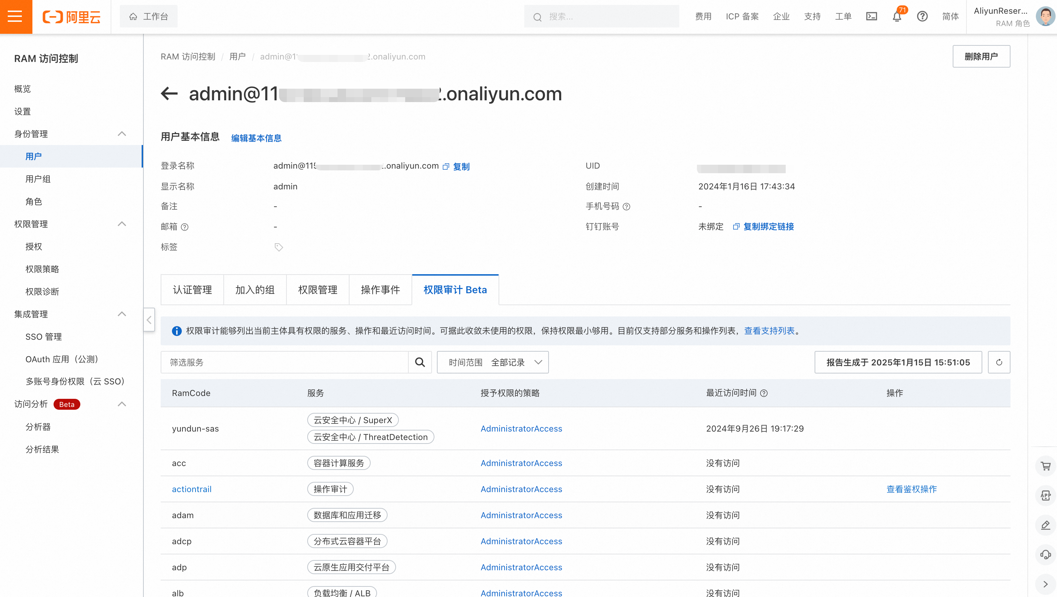The height and width of the screenshot is (597, 1057).
Task: Switch to the 认证管理 tab
Action: 192,290
